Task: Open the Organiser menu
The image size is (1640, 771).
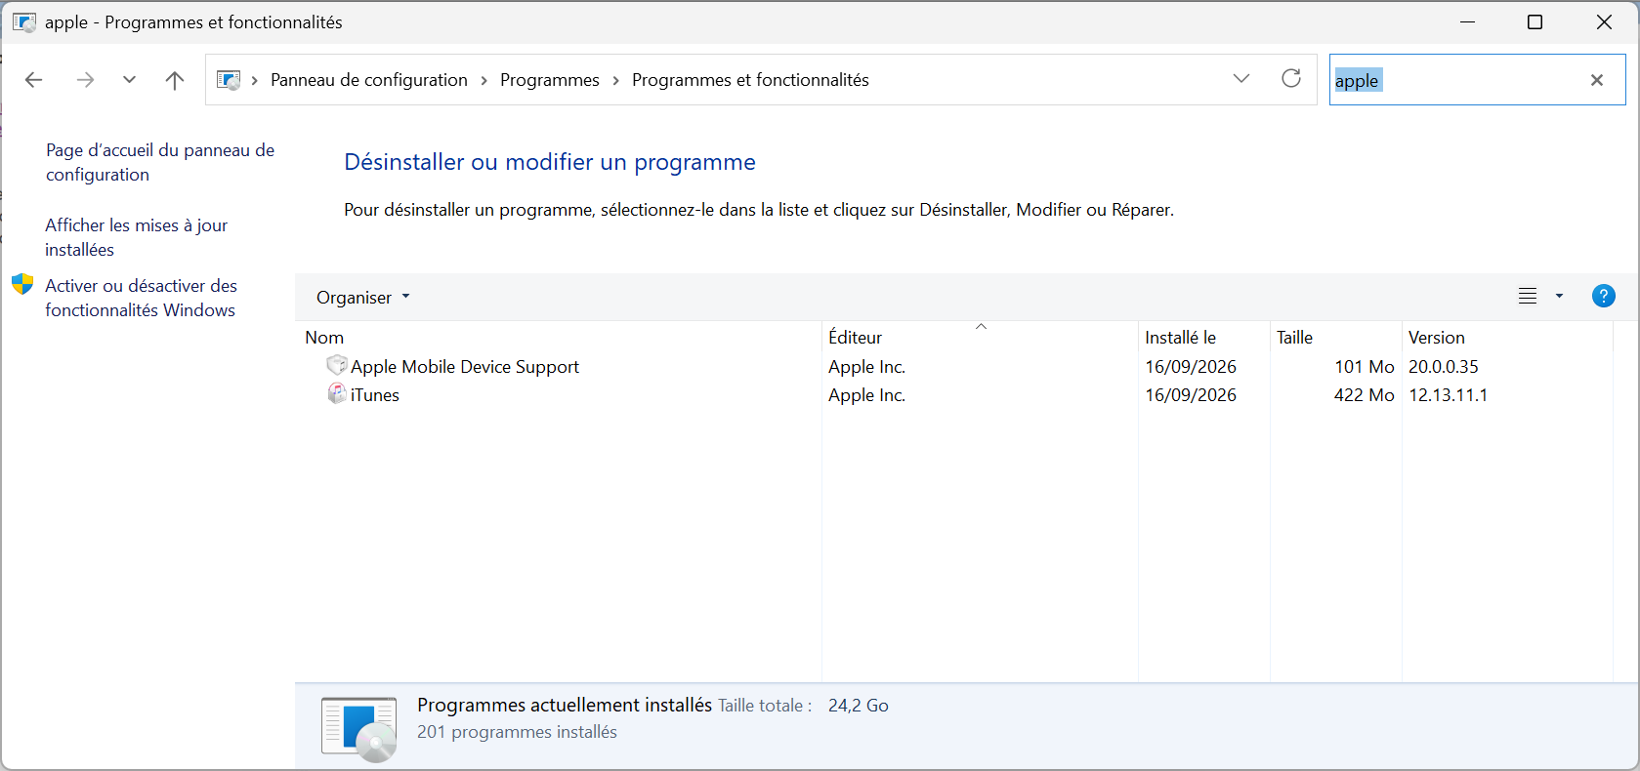Action: 363,298
